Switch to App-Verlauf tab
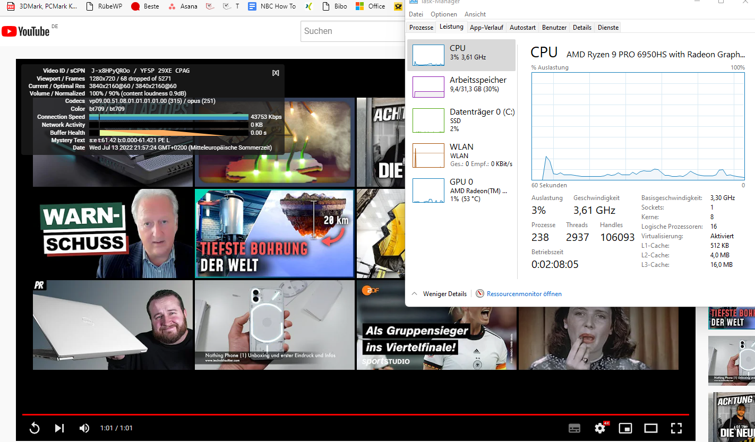 pos(486,28)
